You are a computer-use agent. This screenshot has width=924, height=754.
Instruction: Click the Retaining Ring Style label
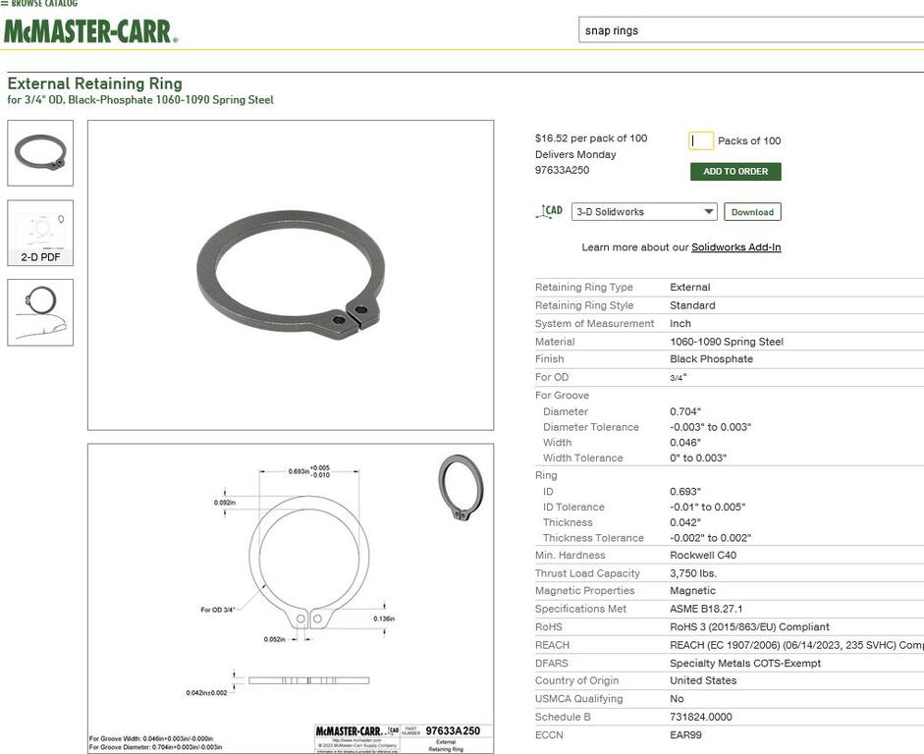(584, 305)
